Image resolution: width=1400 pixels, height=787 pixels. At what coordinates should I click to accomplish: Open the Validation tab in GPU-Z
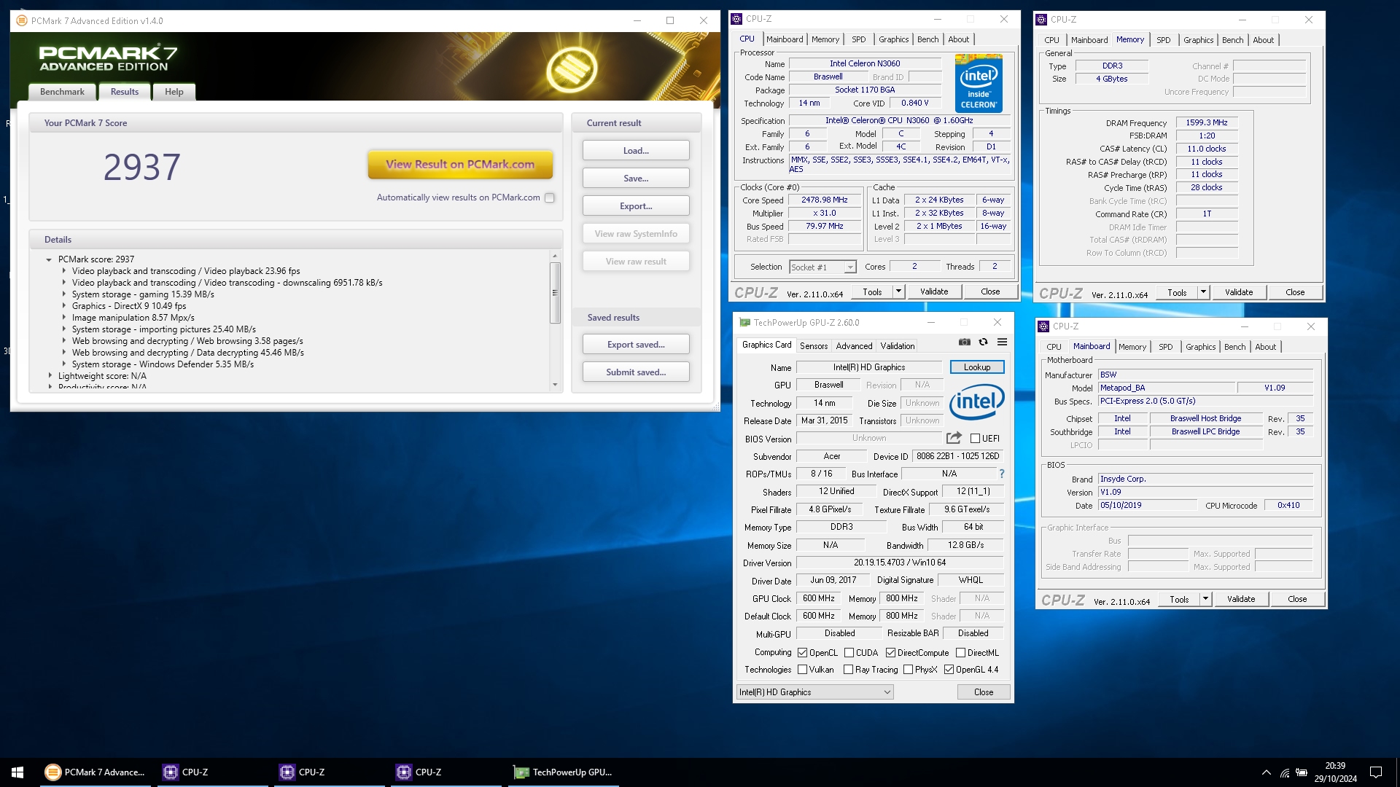[x=897, y=346]
